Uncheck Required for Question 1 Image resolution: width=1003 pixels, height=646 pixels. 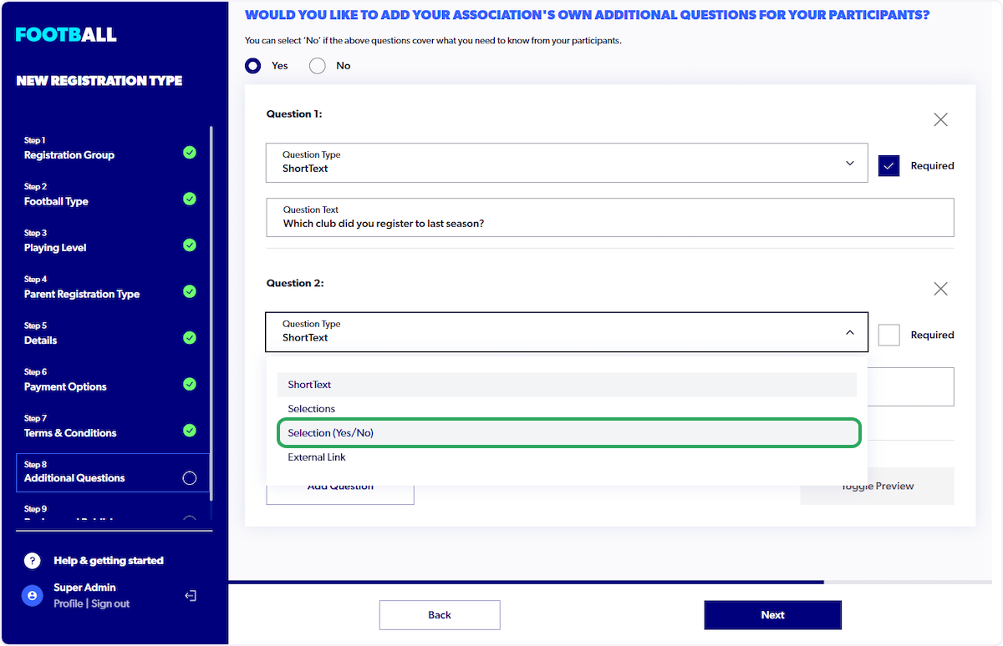click(888, 166)
